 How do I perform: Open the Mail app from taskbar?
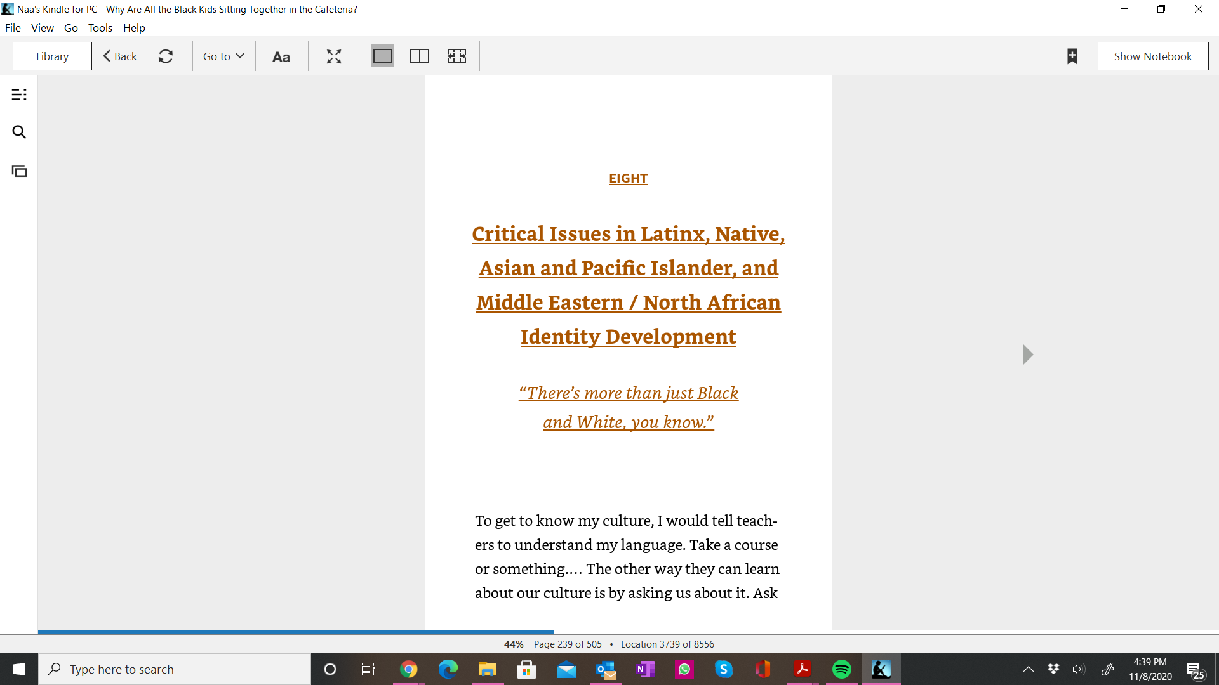tap(566, 669)
